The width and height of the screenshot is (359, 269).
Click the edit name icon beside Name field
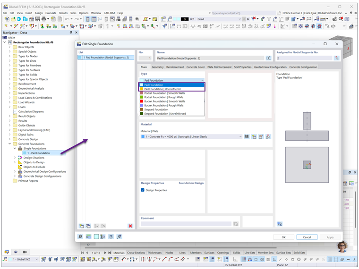click(x=268, y=58)
